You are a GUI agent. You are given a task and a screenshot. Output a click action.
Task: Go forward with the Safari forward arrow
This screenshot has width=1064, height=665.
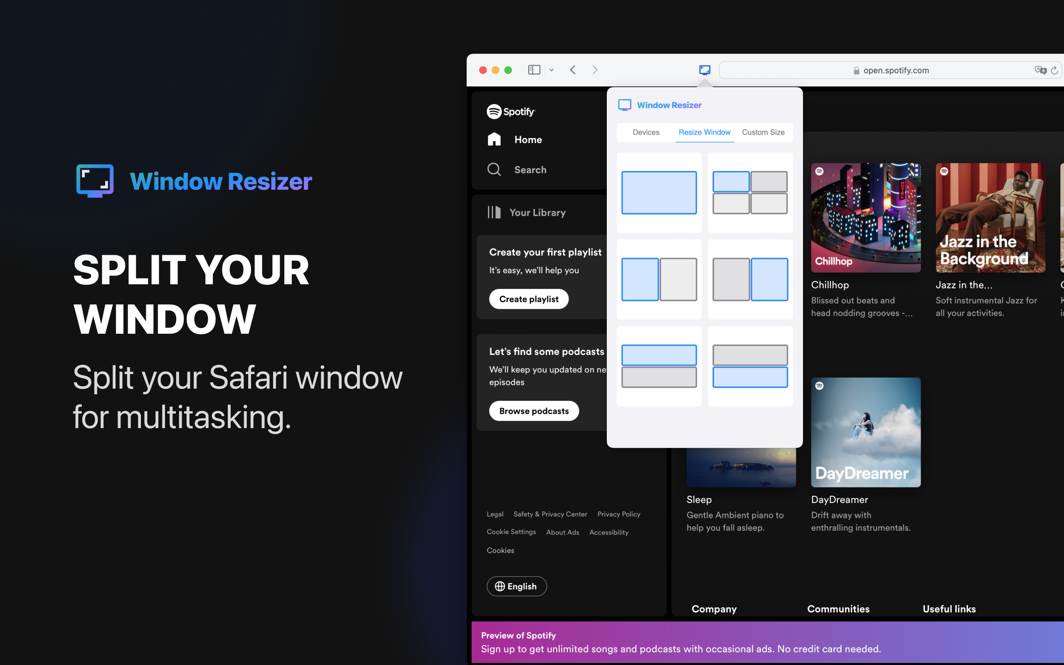click(x=595, y=70)
